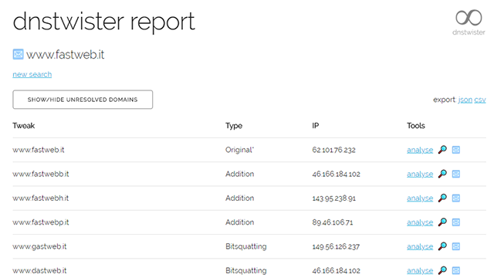Open the magnifier search for the www.fastwebp.it row
494x278 pixels.
442,222
